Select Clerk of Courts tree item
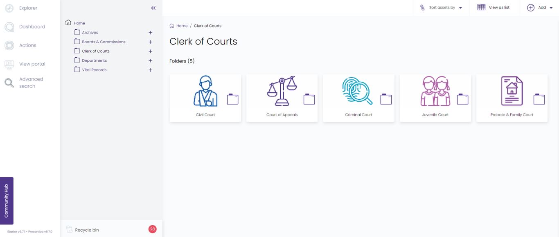The height and width of the screenshot is (237, 559). pos(96,51)
